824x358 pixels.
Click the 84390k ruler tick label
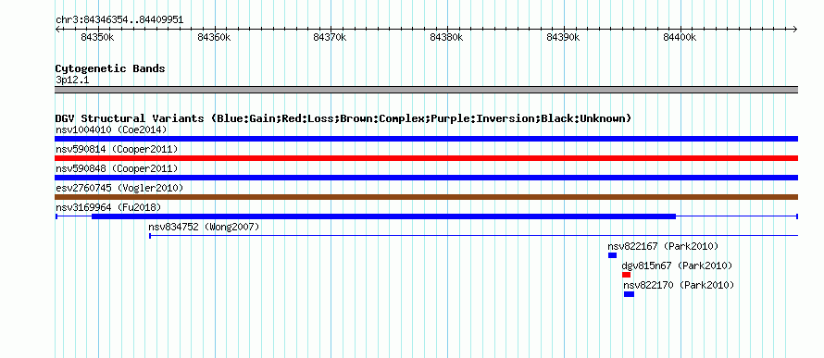(563, 37)
